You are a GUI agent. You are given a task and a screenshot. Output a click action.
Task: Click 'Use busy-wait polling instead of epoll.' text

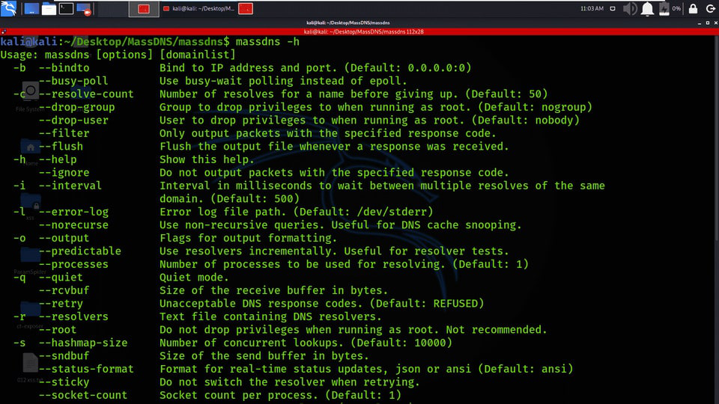pyautogui.click(x=283, y=81)
